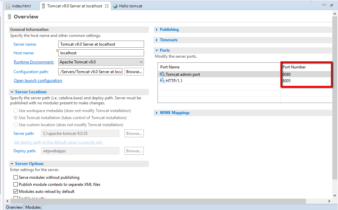Click the index.html file icon in tab
This screenshot has height=210, width=338.
pyautogui.click(x=8, y=6)
